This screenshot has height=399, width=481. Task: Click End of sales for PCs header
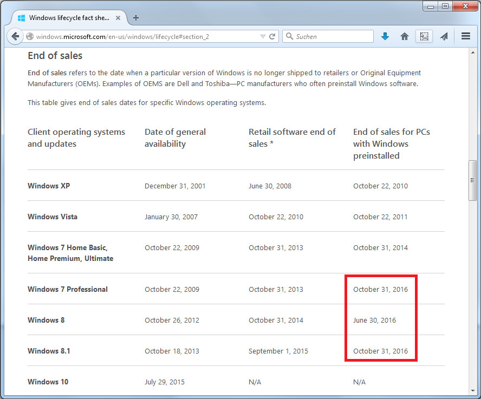[392, 144]
